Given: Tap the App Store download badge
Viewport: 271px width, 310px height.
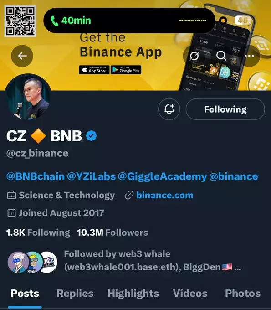Looking at the screenshot, I should tap(94, 70).
